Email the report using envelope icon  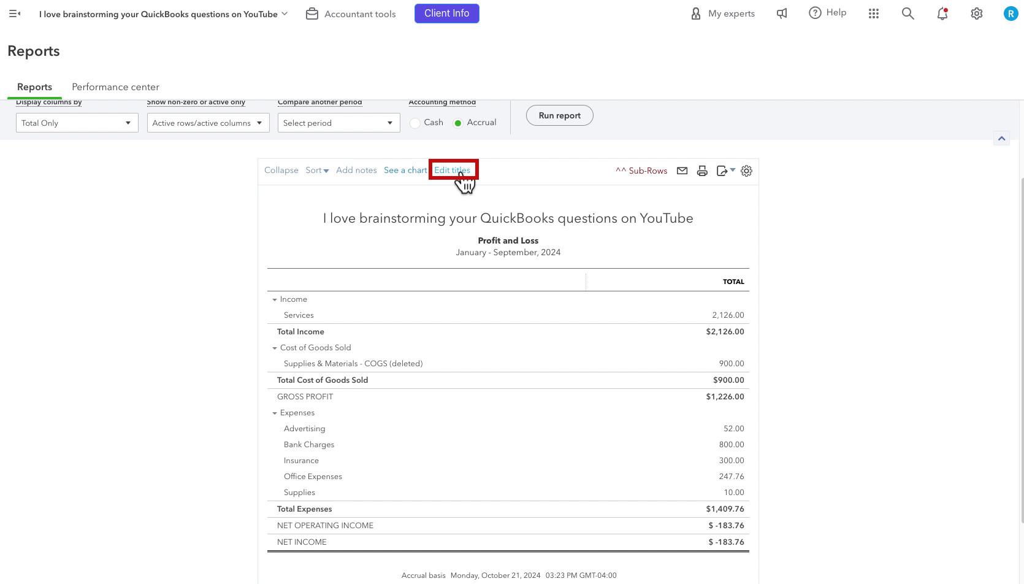[x=682, y=171]
